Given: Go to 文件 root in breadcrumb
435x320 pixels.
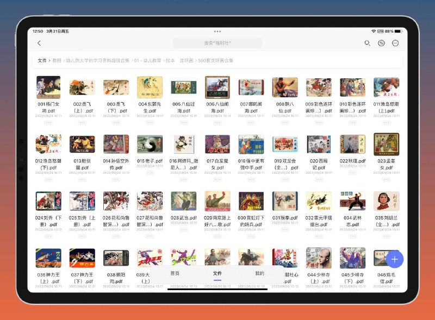Looking at the screenshot, I should [x=42, y=60].
